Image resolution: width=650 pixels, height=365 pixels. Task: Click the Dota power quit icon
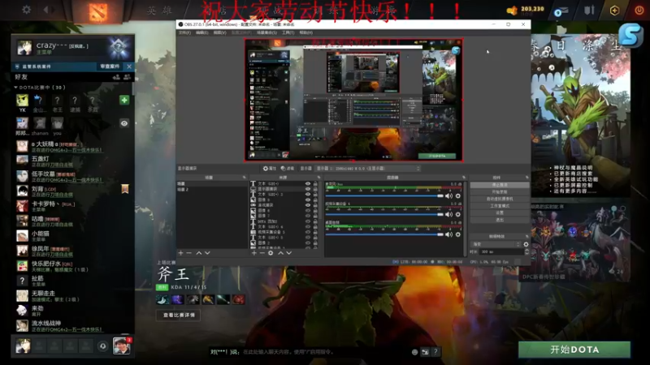click(639, 10)
